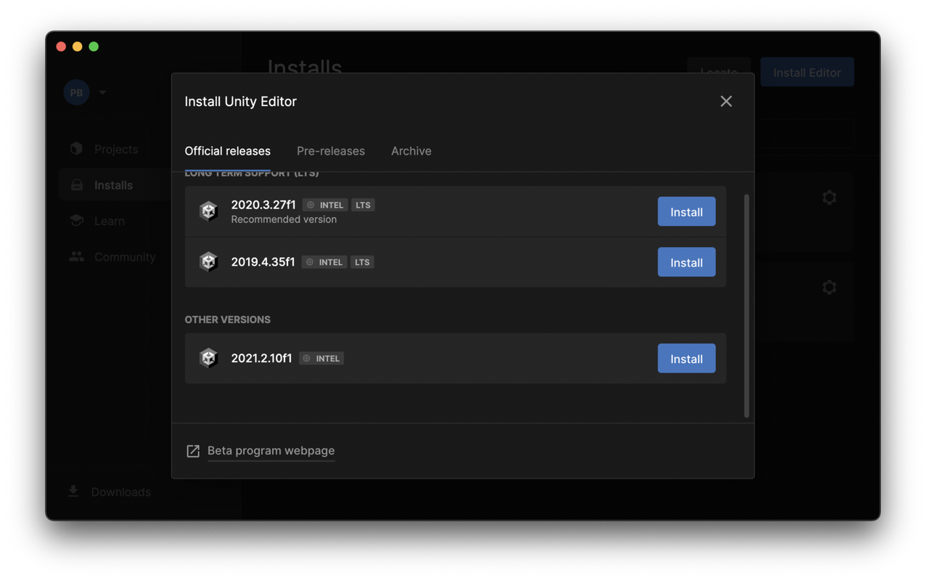Install Unity 2020.3.27f1 LTS version
Viewport: 926px width, 581px height.
point(686,211)
